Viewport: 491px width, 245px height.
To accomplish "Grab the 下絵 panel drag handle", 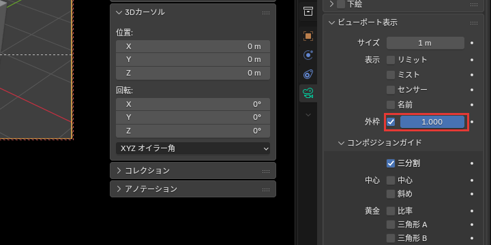I will coord(474,4).
